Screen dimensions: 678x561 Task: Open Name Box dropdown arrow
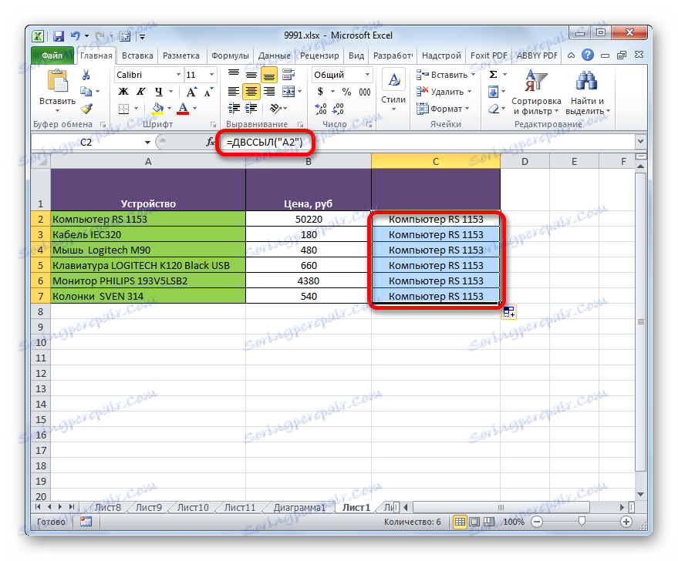147,142
